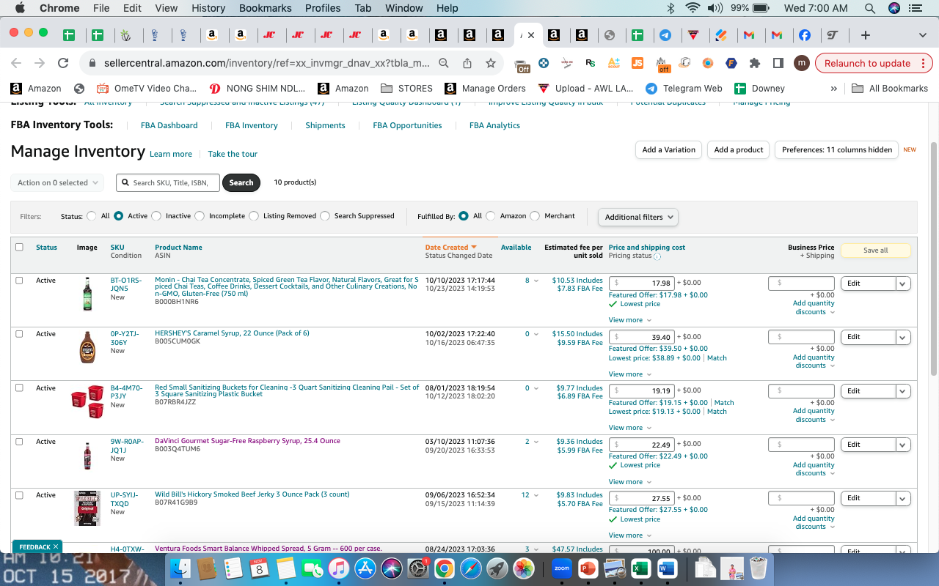
Task: Go to FBA Dashboard tool
Action: coord(169,125)
